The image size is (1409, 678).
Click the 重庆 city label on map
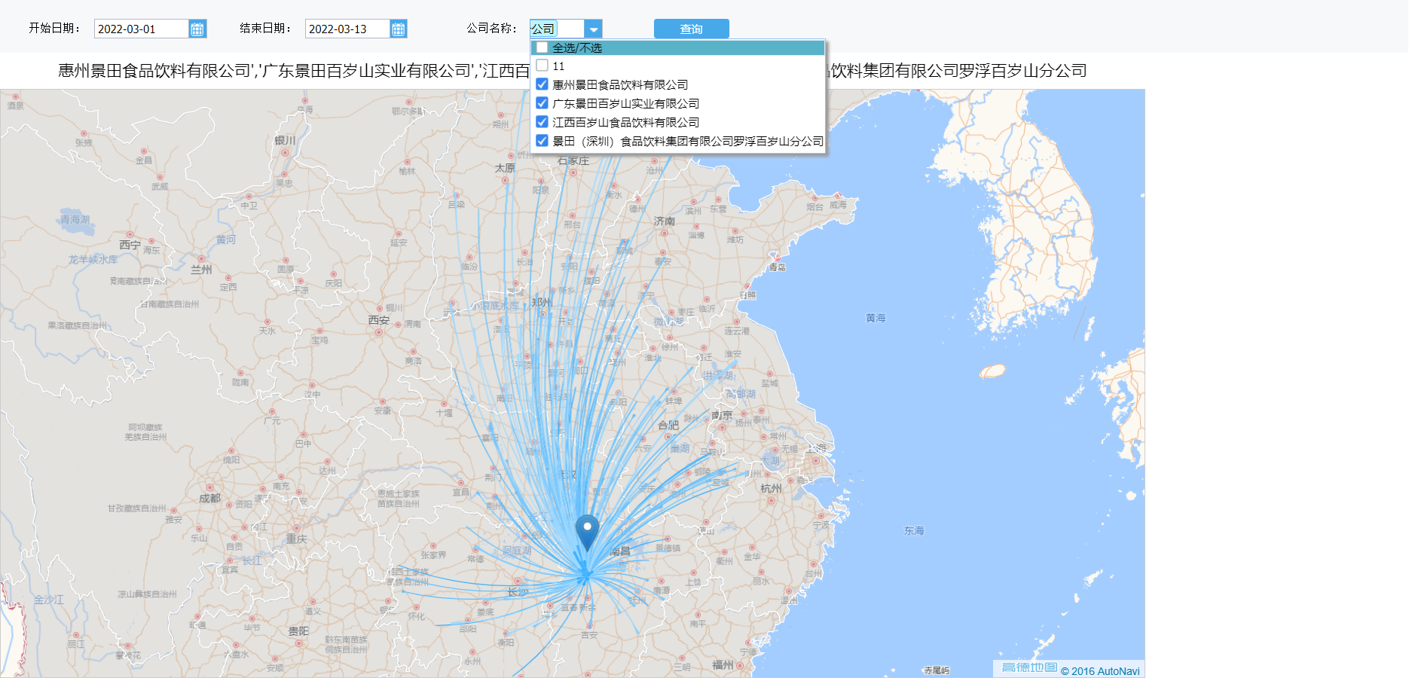pos(296,539)
